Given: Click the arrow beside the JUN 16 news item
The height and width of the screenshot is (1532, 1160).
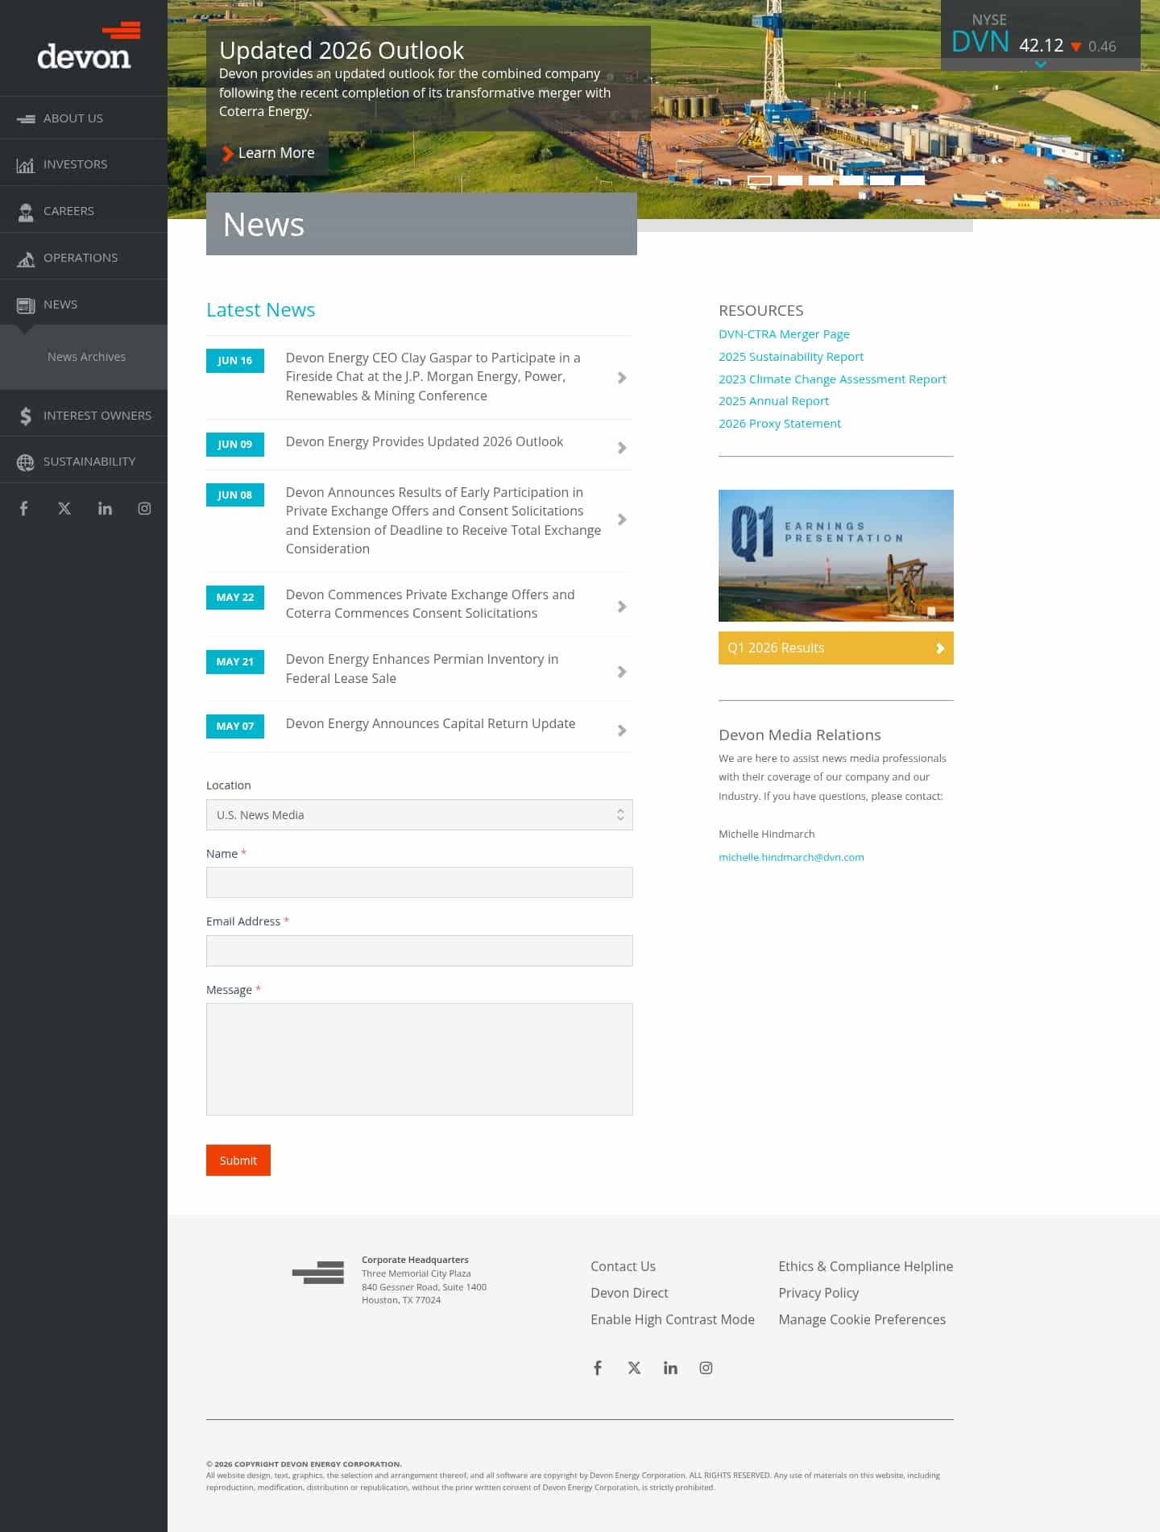Looking at the screenshot, I should click(x=622, y=378).
